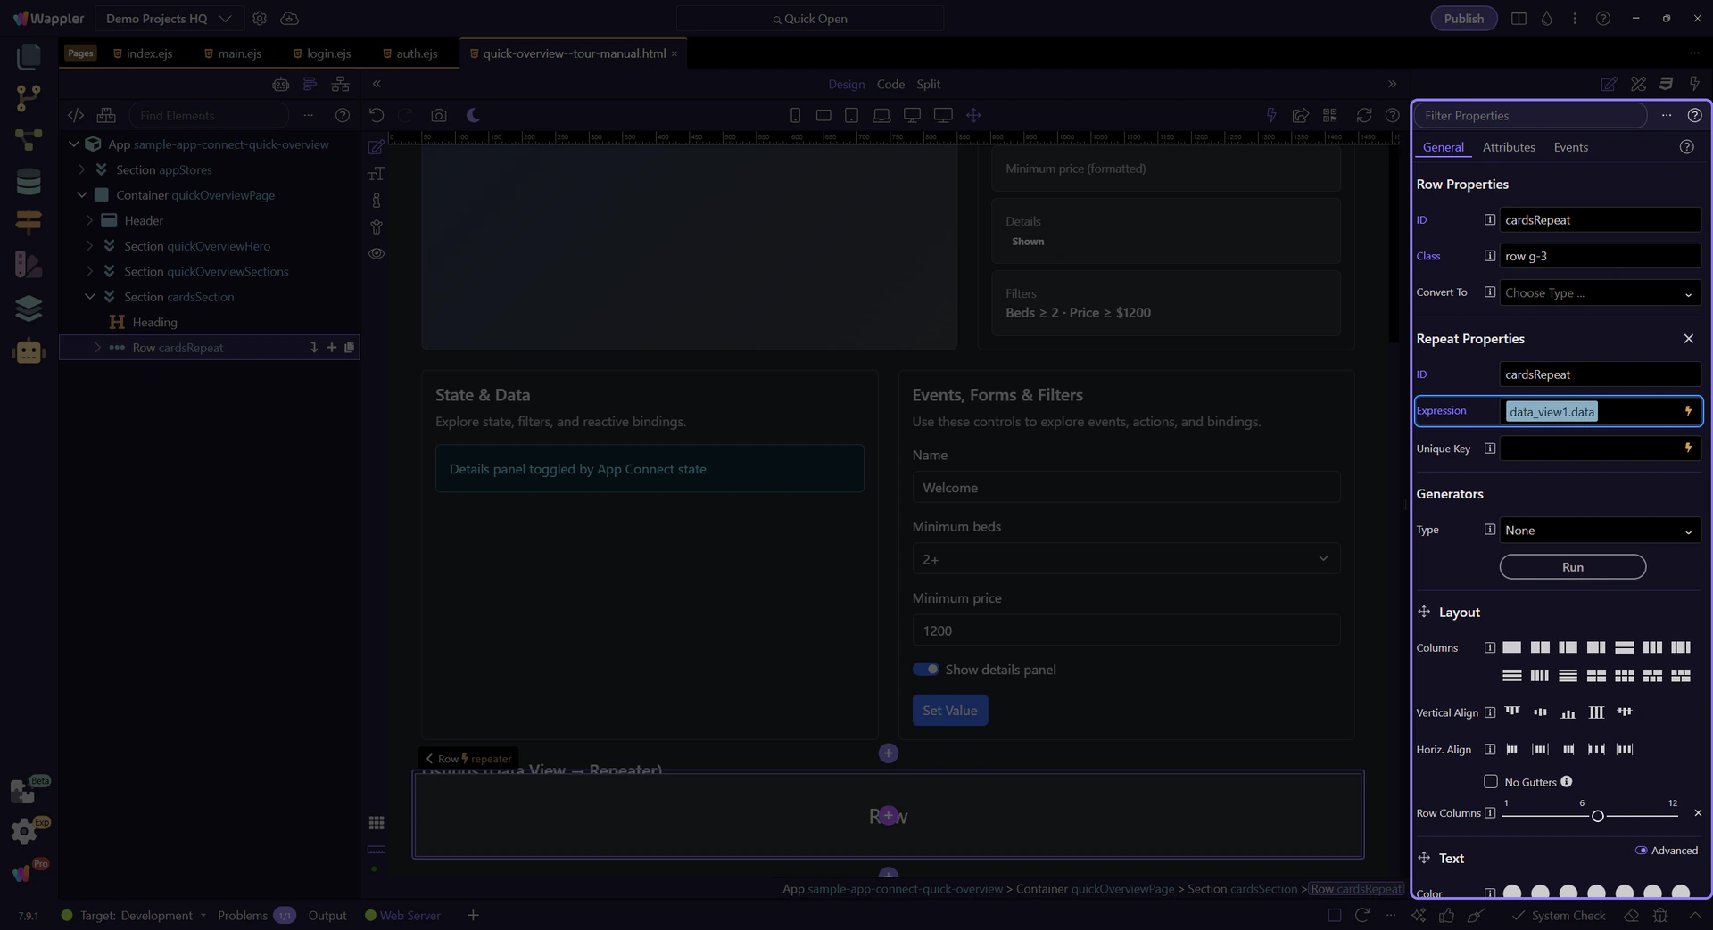Select the mobile phone viewport size icon
Viewport: 1713px width, 930px height.
[x=795, y=115]
